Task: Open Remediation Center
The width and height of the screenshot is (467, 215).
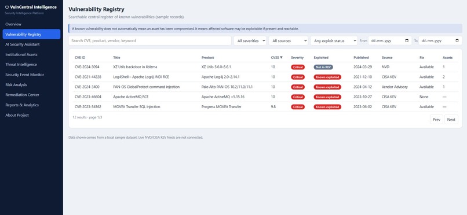Action: coord(31,95)
